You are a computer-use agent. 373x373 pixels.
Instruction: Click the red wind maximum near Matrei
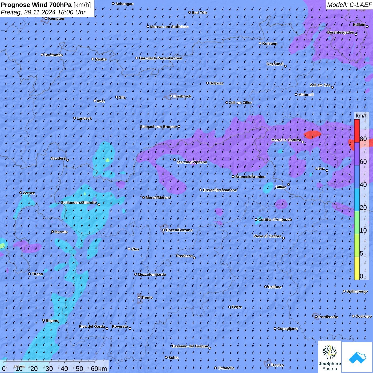pyautogui.click(x=313, y=134)
